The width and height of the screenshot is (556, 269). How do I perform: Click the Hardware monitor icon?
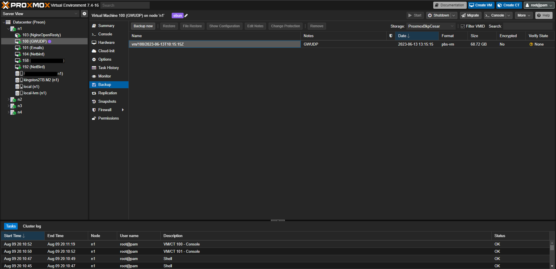point(94,43)
